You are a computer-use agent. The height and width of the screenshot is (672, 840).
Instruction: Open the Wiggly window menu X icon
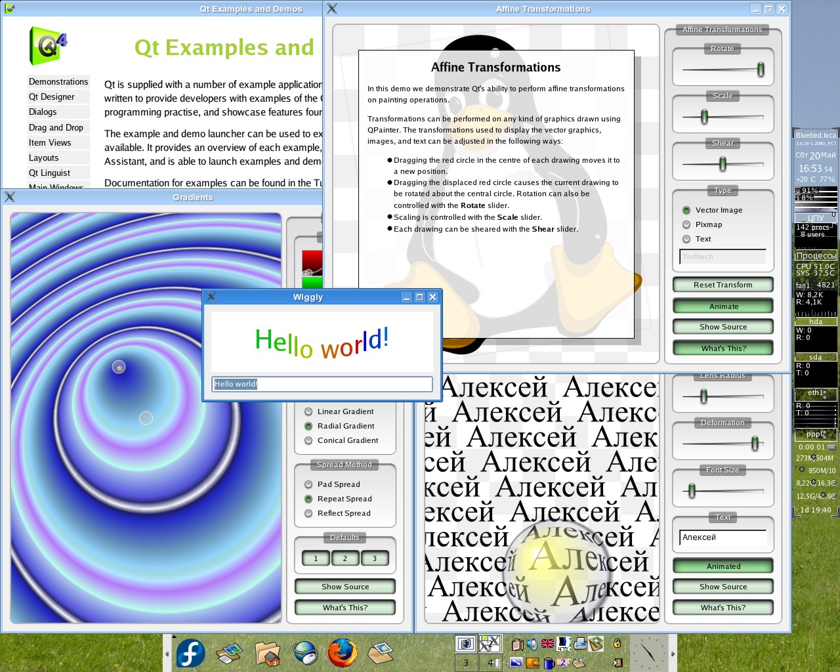point(211,297)
